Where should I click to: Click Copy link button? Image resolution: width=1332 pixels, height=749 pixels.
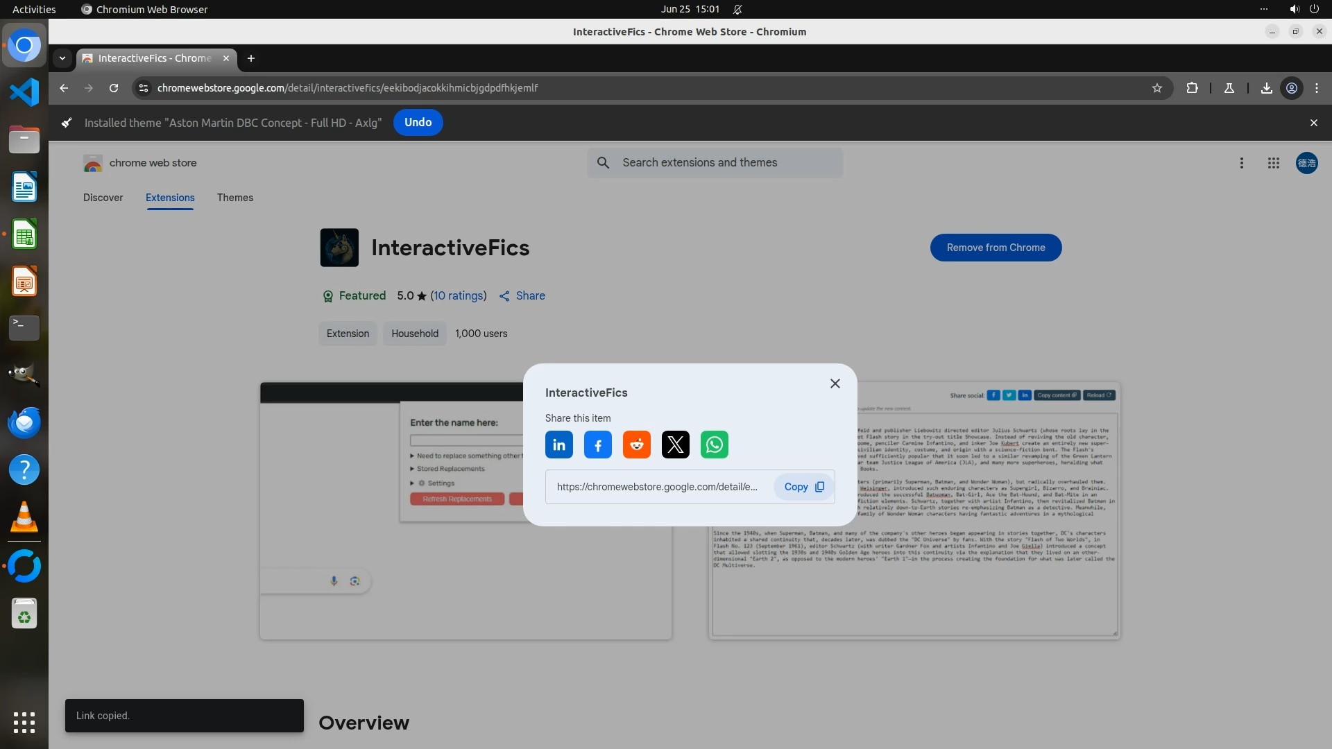803,487
